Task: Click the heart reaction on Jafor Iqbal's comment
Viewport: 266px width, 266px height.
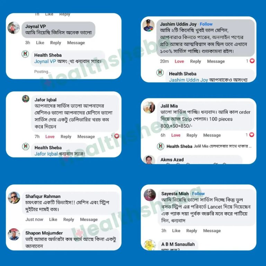Action: [117, 136]
